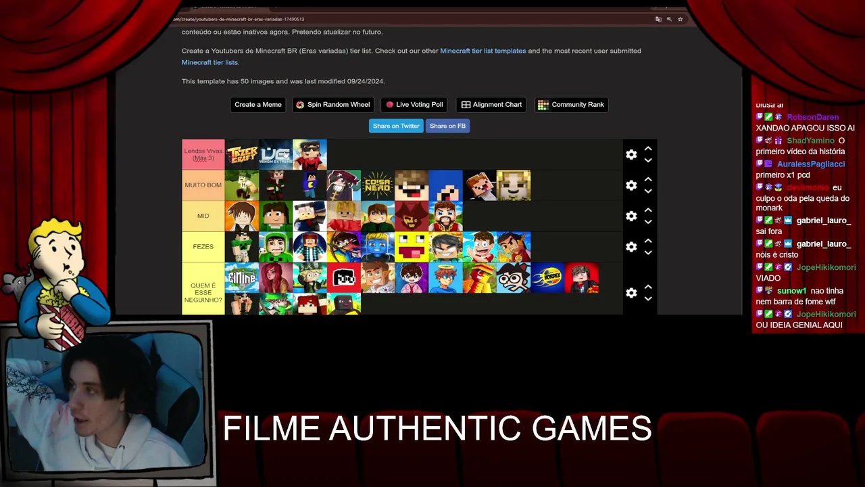Image resolution: width=865 pixels, height=487 pixels.
Task: Select the black-white pixel face on red
Action: pyautogui.click(x=344, y=278)
